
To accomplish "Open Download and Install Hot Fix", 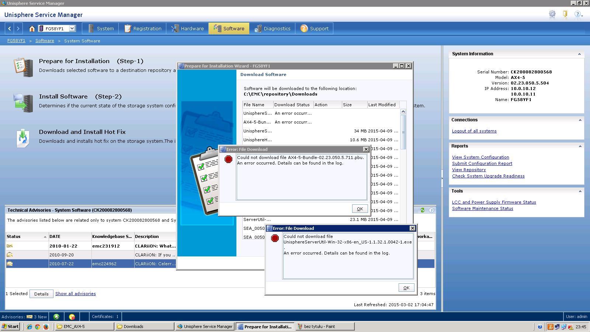I will pyautogui.click(x=82, y=132).
